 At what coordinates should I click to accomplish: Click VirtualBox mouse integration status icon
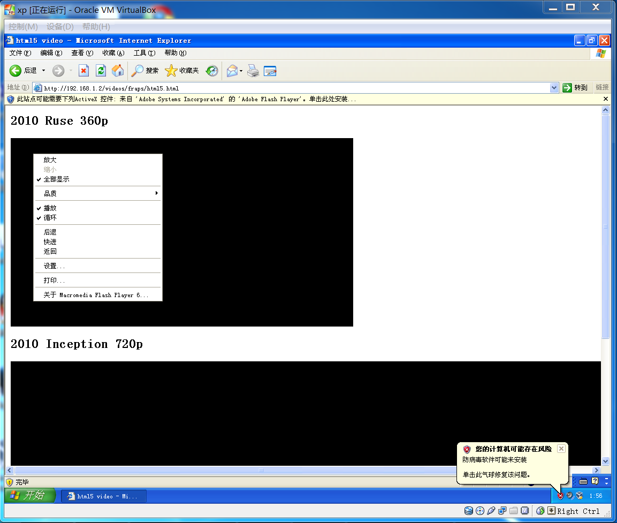[540, 511]
